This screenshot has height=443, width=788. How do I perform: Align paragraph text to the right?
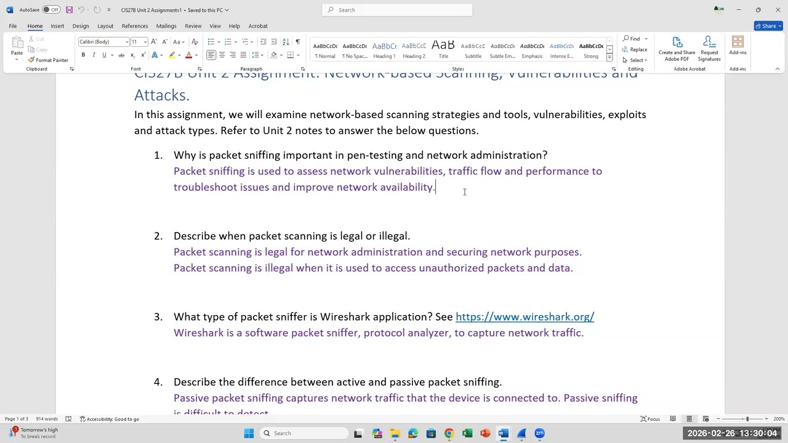233,55
